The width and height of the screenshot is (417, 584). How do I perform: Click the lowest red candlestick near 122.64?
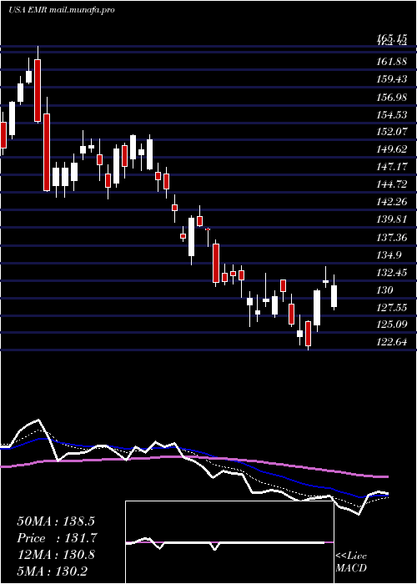[x=309, y=334]
